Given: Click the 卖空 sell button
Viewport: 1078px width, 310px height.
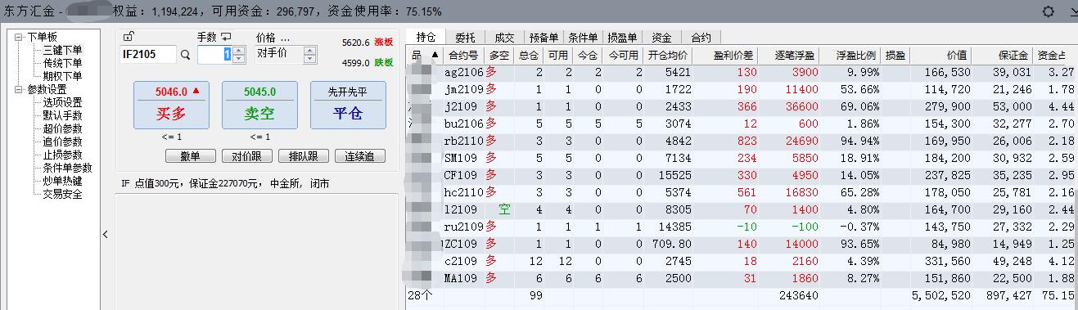Looking at the screenshot, I should click(x=259, y=105).
